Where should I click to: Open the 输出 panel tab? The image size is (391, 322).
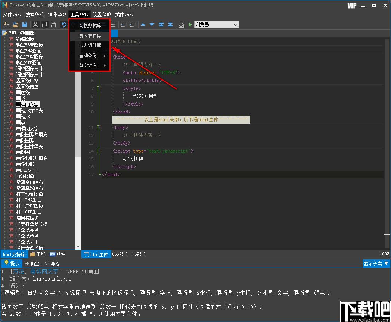[x=32, y=264]
